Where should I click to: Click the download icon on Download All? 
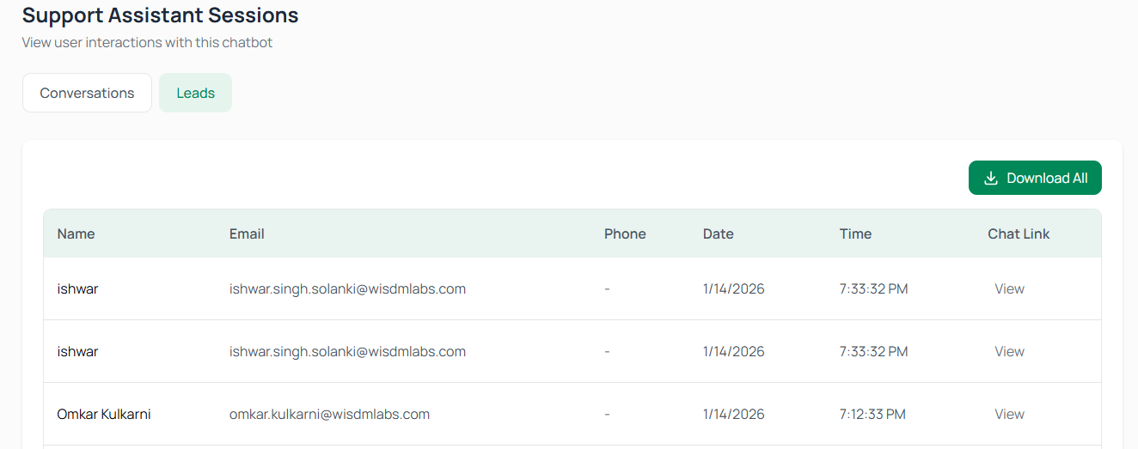click(x=990, y=178)
